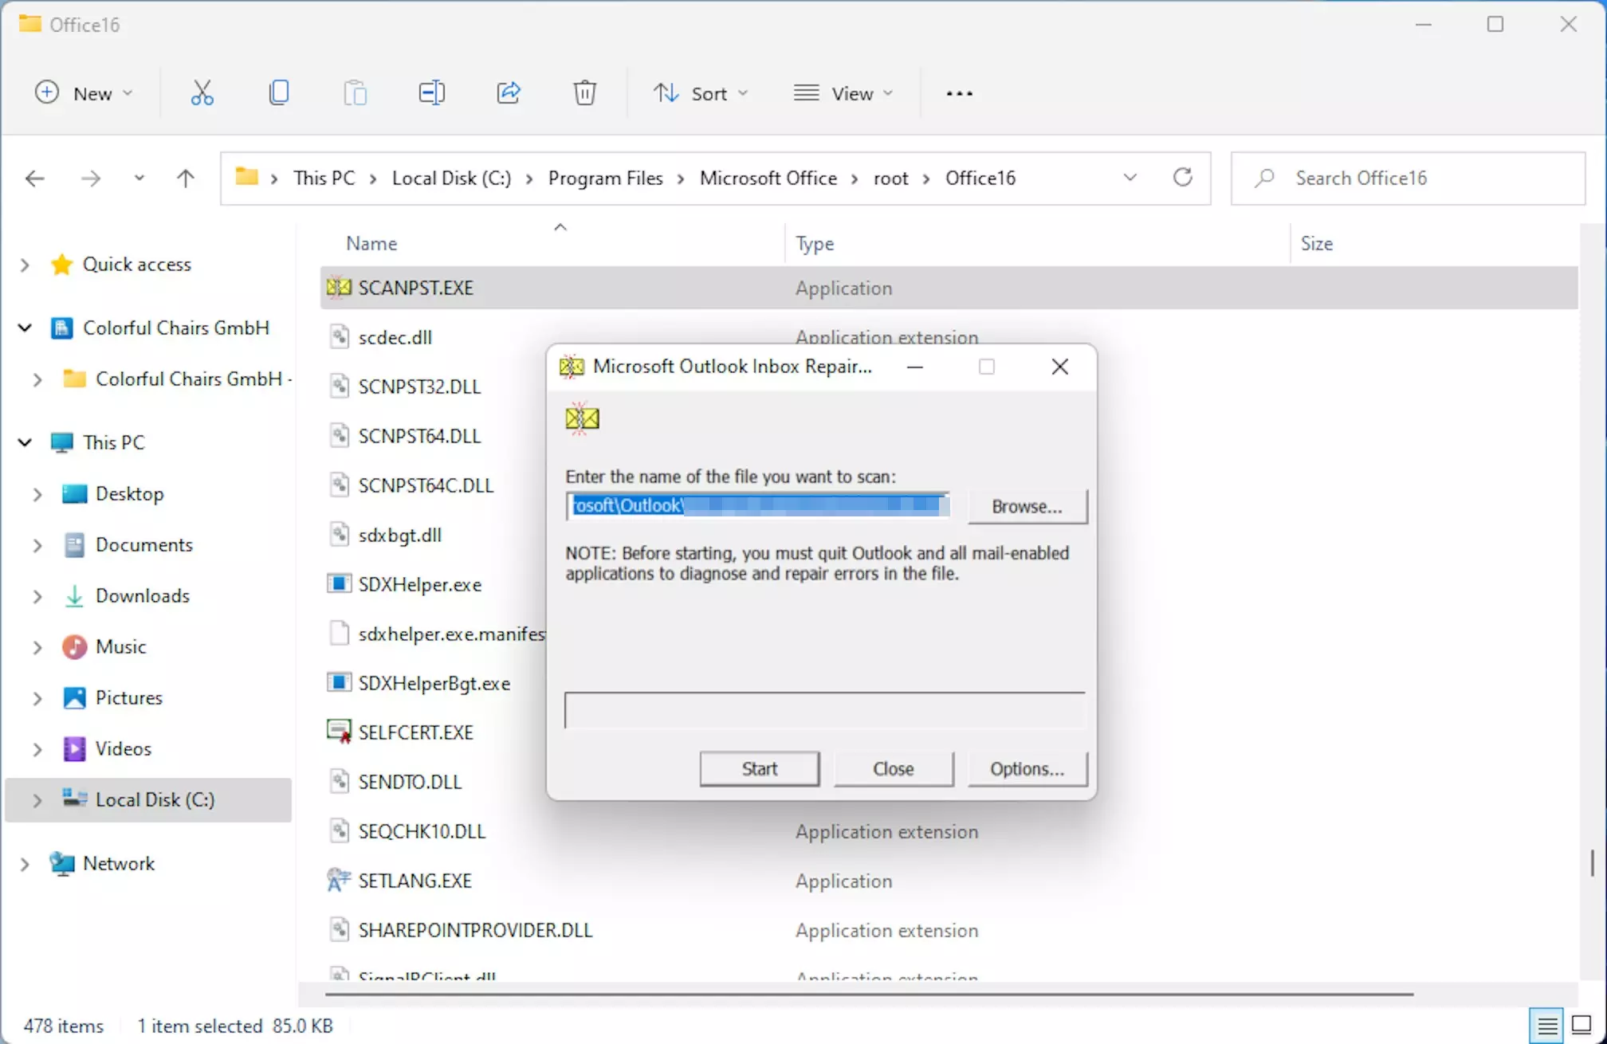Open the recent locations dropdown arrow

coord(139,178)
